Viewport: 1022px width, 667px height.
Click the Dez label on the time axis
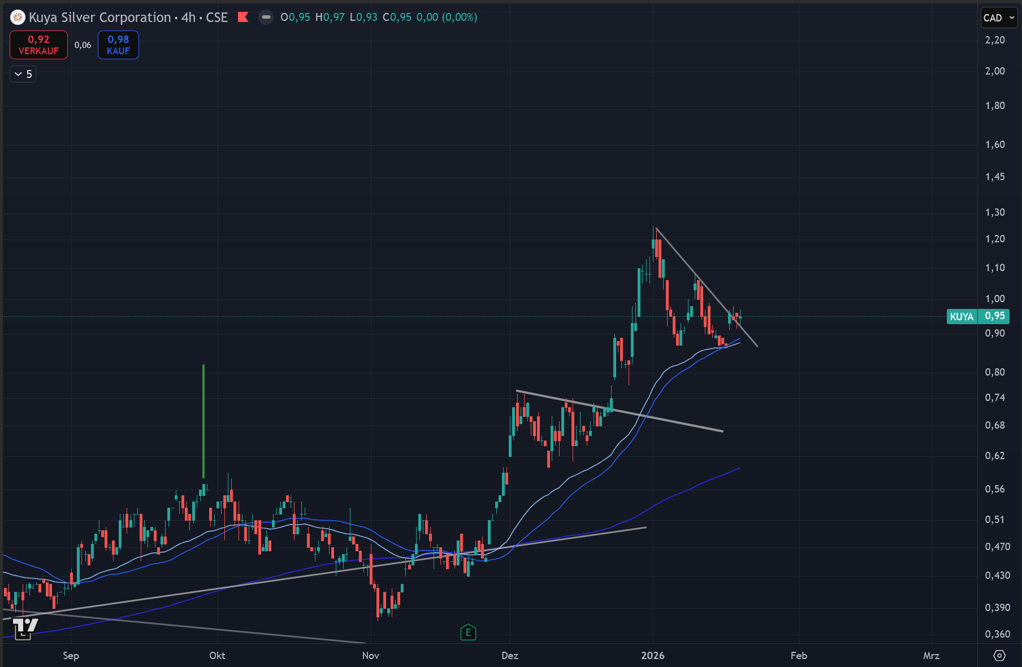click(510, 656)
